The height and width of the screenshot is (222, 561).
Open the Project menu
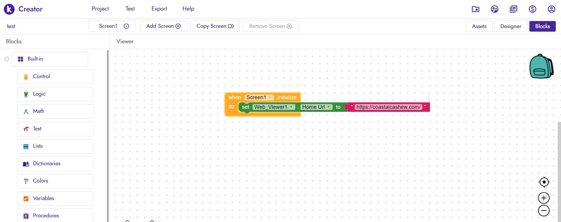[x=100, y=9]
